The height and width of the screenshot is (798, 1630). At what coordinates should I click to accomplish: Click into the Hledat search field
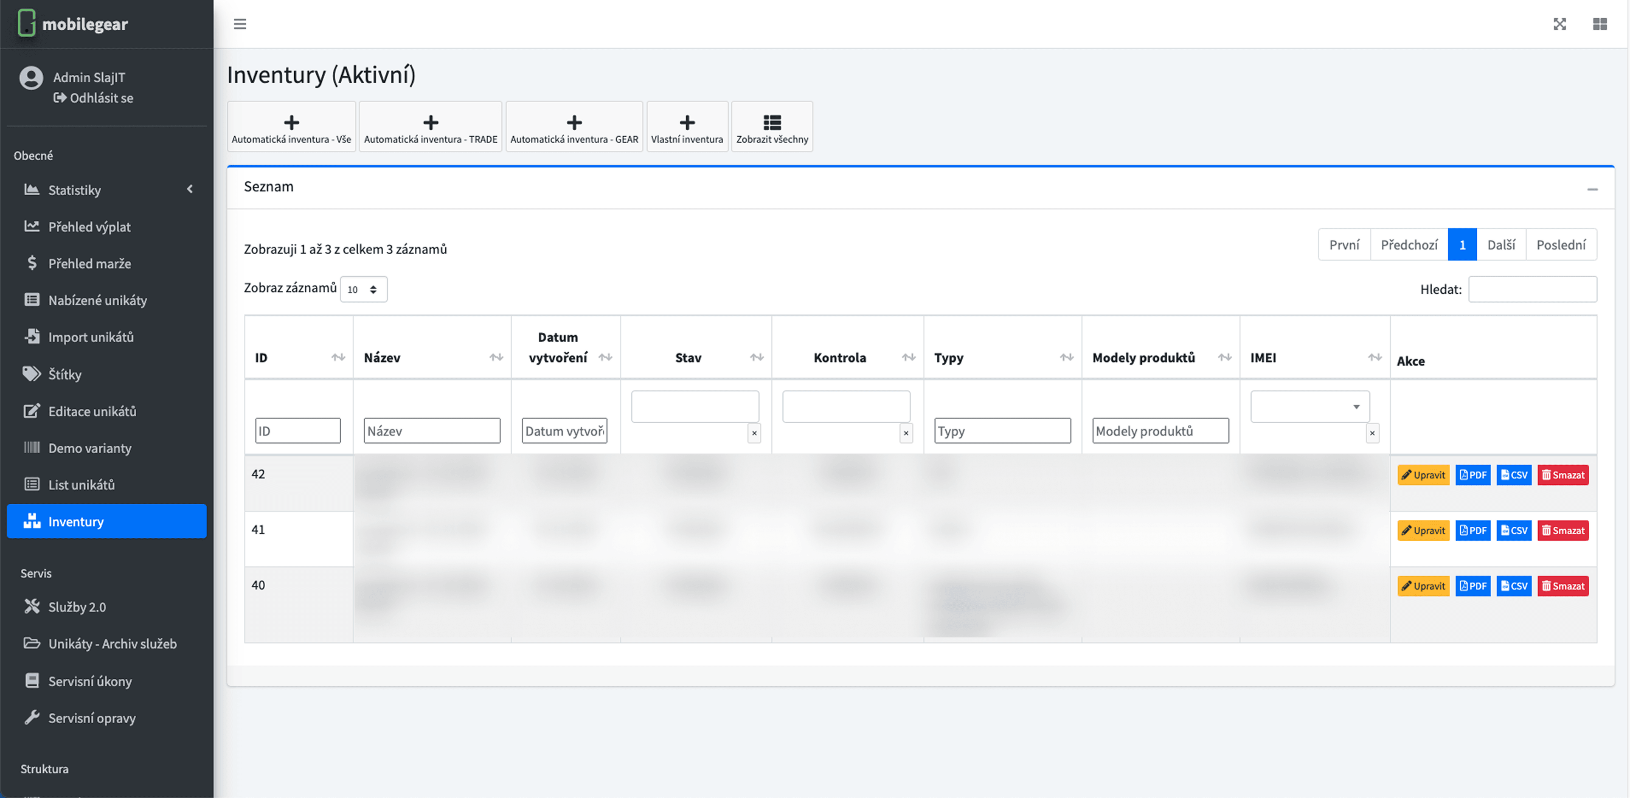point(1532,289)
